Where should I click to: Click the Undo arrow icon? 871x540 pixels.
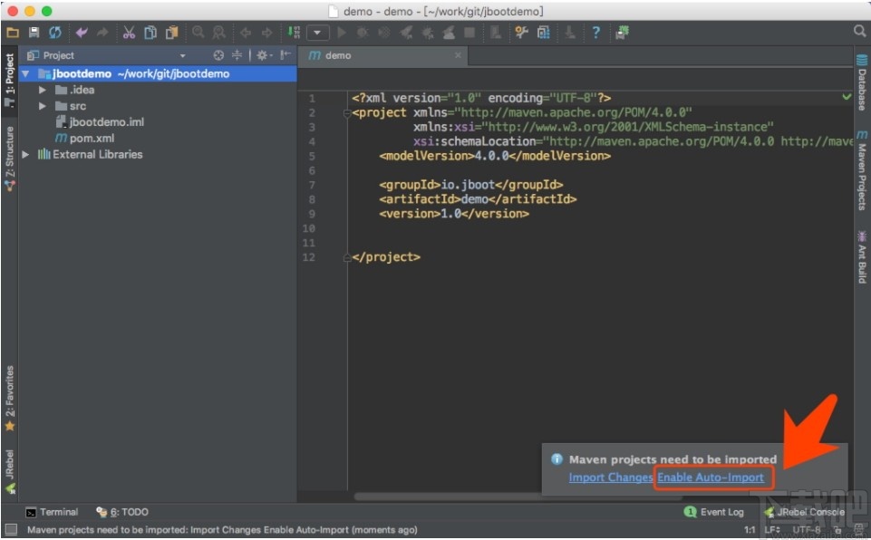click(82, 33)
